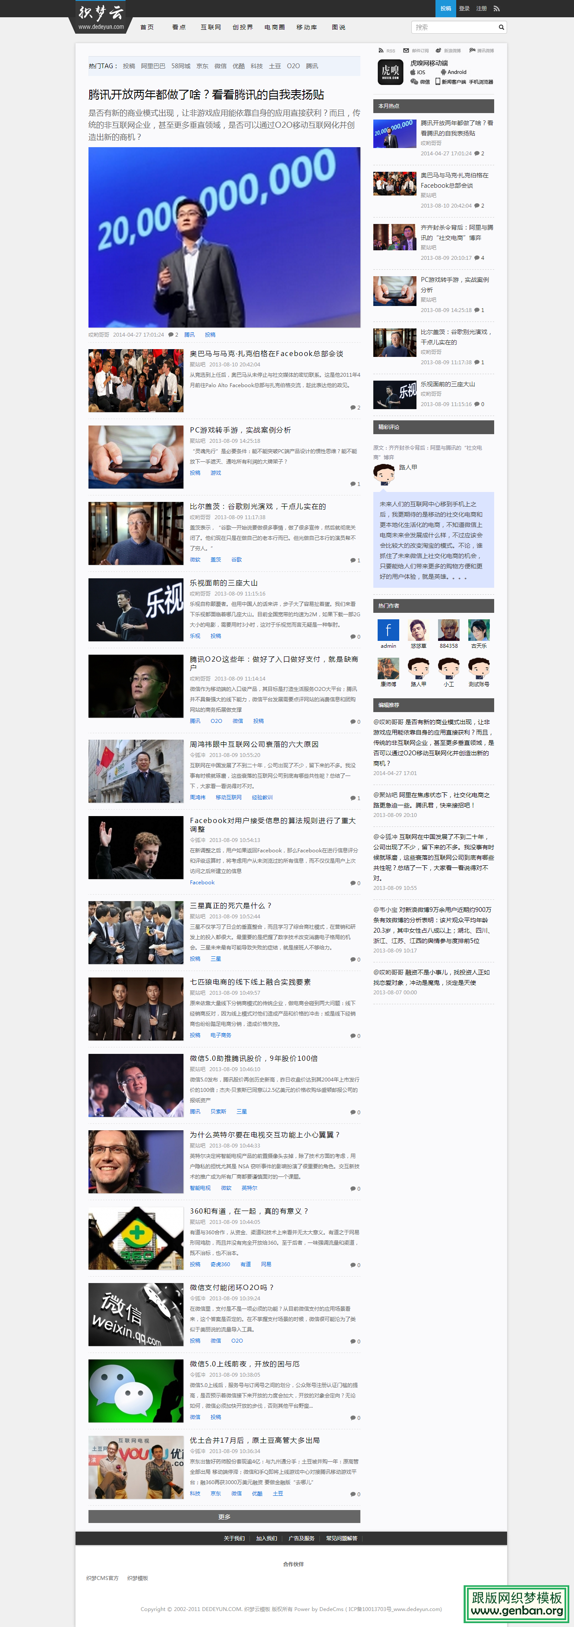The image size is (574, 1627).
Task: Click thumbnail of 乐视面前的三座大山 article
Action: click(x=136, y=609)
